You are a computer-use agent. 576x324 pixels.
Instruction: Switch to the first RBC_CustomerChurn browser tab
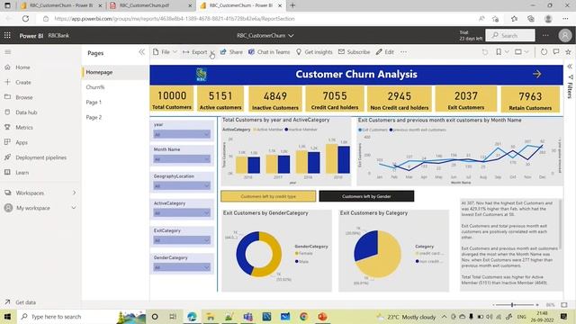pos(60,5)
